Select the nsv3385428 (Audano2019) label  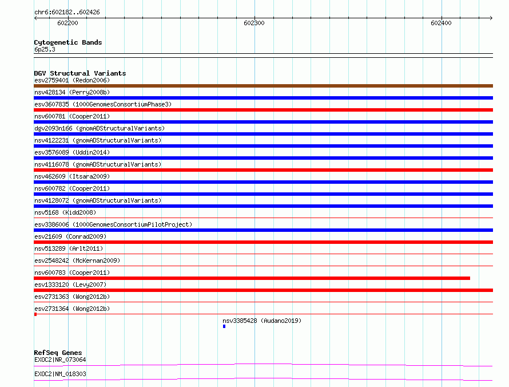pyautogui.click(x=262, y=321)
